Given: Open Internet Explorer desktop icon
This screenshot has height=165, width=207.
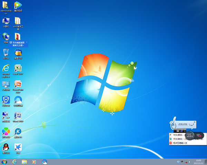Looking at the screenshot, I should (x=6, y=68).
